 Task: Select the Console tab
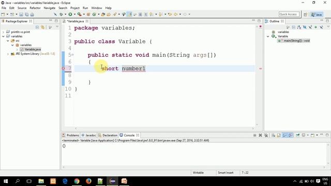pos(129,135)
